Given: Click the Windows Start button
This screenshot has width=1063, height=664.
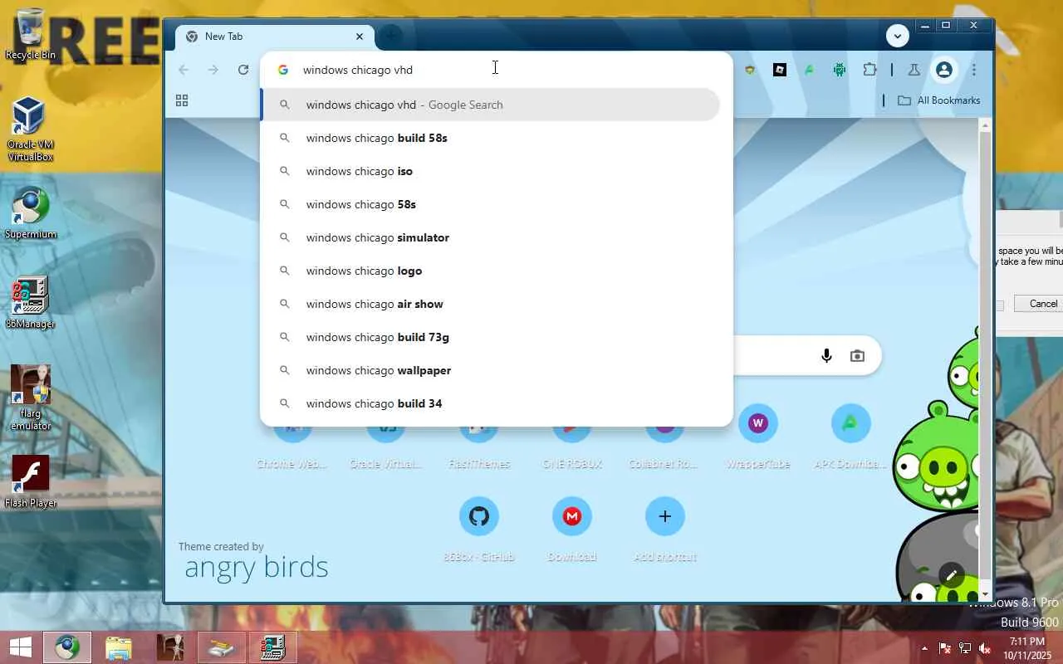Looking at the screenshot, I should [x=21, y=647].
